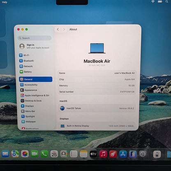
Task: Launch Apple TV from the Dock
Action: pyautogui.click(x=93, y=154)
